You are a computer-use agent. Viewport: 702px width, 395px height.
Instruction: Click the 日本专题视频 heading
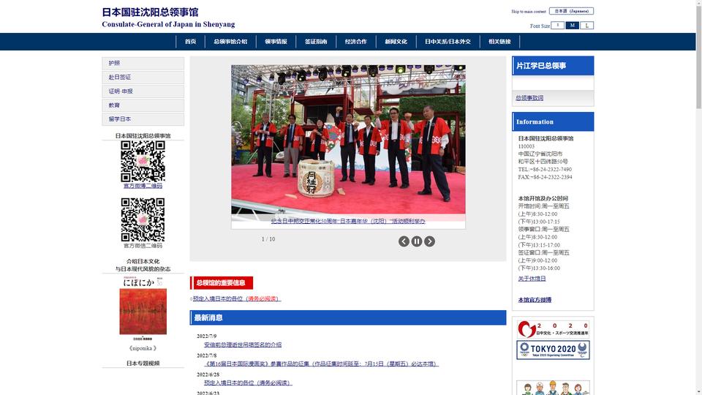coord(143,364)
